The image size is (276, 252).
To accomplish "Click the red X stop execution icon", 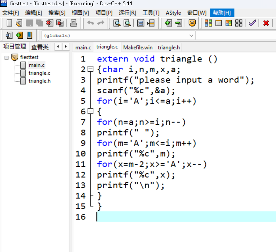I will click(266, 23).
